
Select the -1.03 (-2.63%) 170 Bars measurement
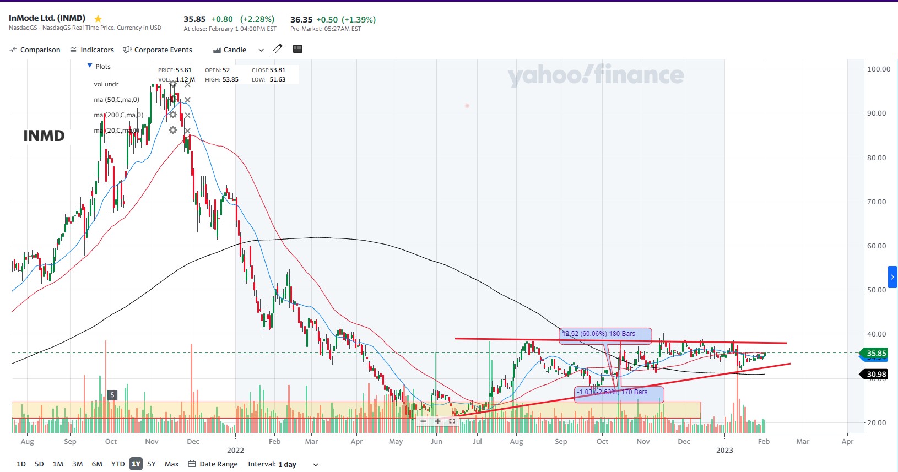click(x=619, y=394)
